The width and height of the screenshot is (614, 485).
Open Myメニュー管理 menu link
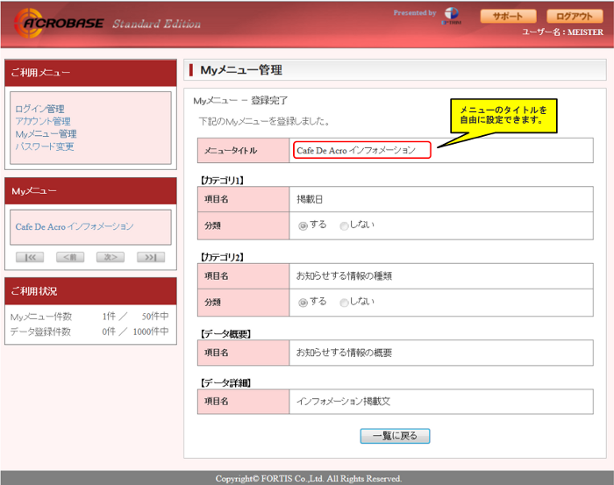(46, 134)
